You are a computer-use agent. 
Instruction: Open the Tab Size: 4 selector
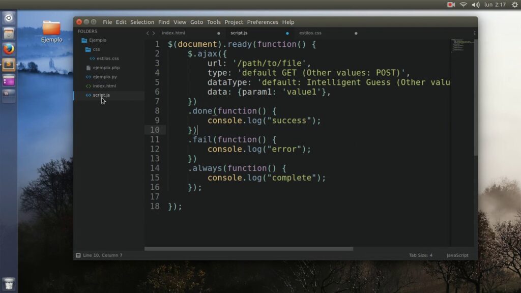(x=420, y=255)
